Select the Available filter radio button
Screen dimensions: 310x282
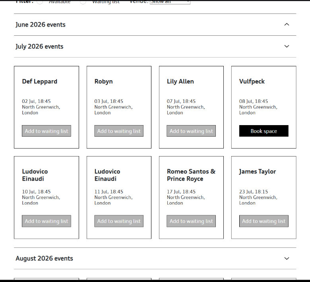(x=40, y=2)
